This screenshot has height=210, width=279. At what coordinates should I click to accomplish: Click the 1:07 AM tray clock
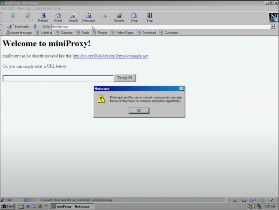(269, 207)
